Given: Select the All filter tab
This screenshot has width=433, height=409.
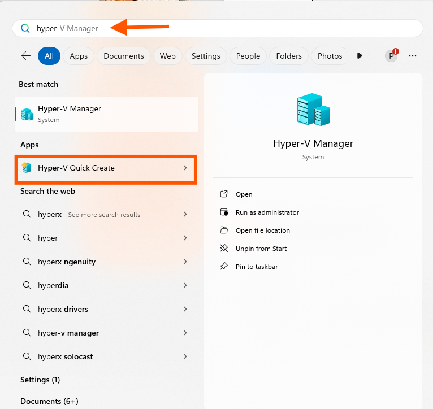Looking at the screenshot, I should click(x=49, y=56).
